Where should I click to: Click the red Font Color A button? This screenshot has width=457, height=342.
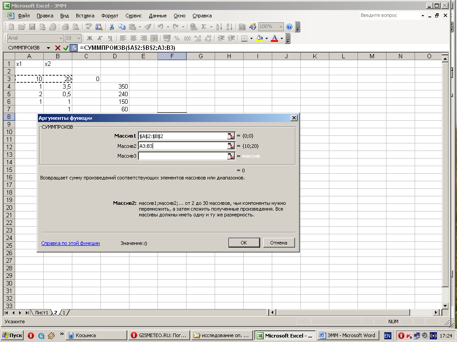point(274,38)
